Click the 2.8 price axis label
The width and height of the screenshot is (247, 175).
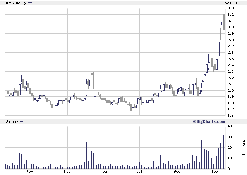pyautogui.click(x=231, y=40)
